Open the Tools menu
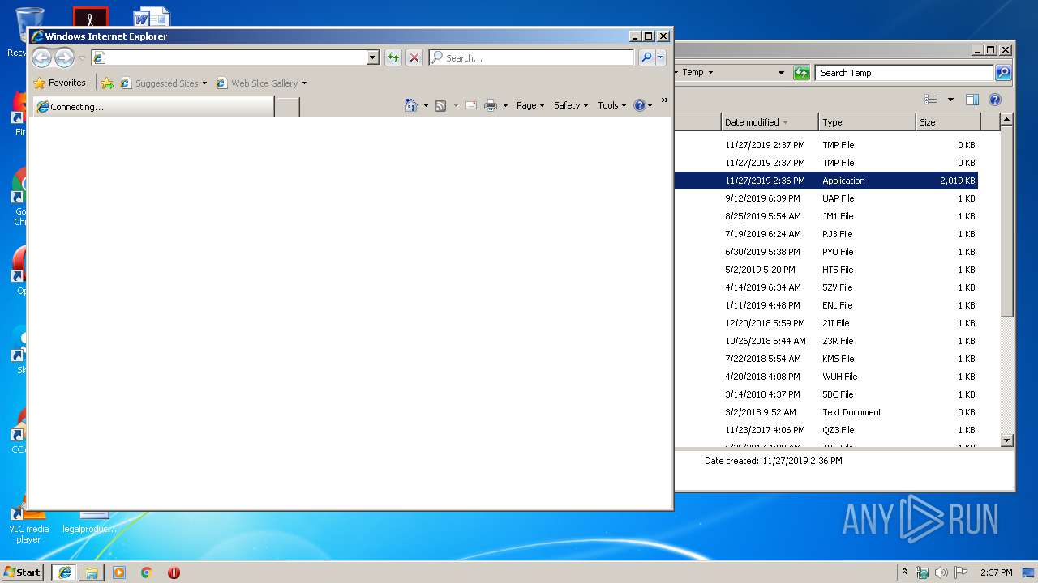The width and height of the screenshot is (1038, 583). tap(612, 105)
